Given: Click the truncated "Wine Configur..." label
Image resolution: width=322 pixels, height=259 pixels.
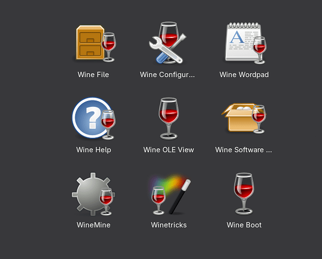Looking at the screenshot, I should [167, 75].
